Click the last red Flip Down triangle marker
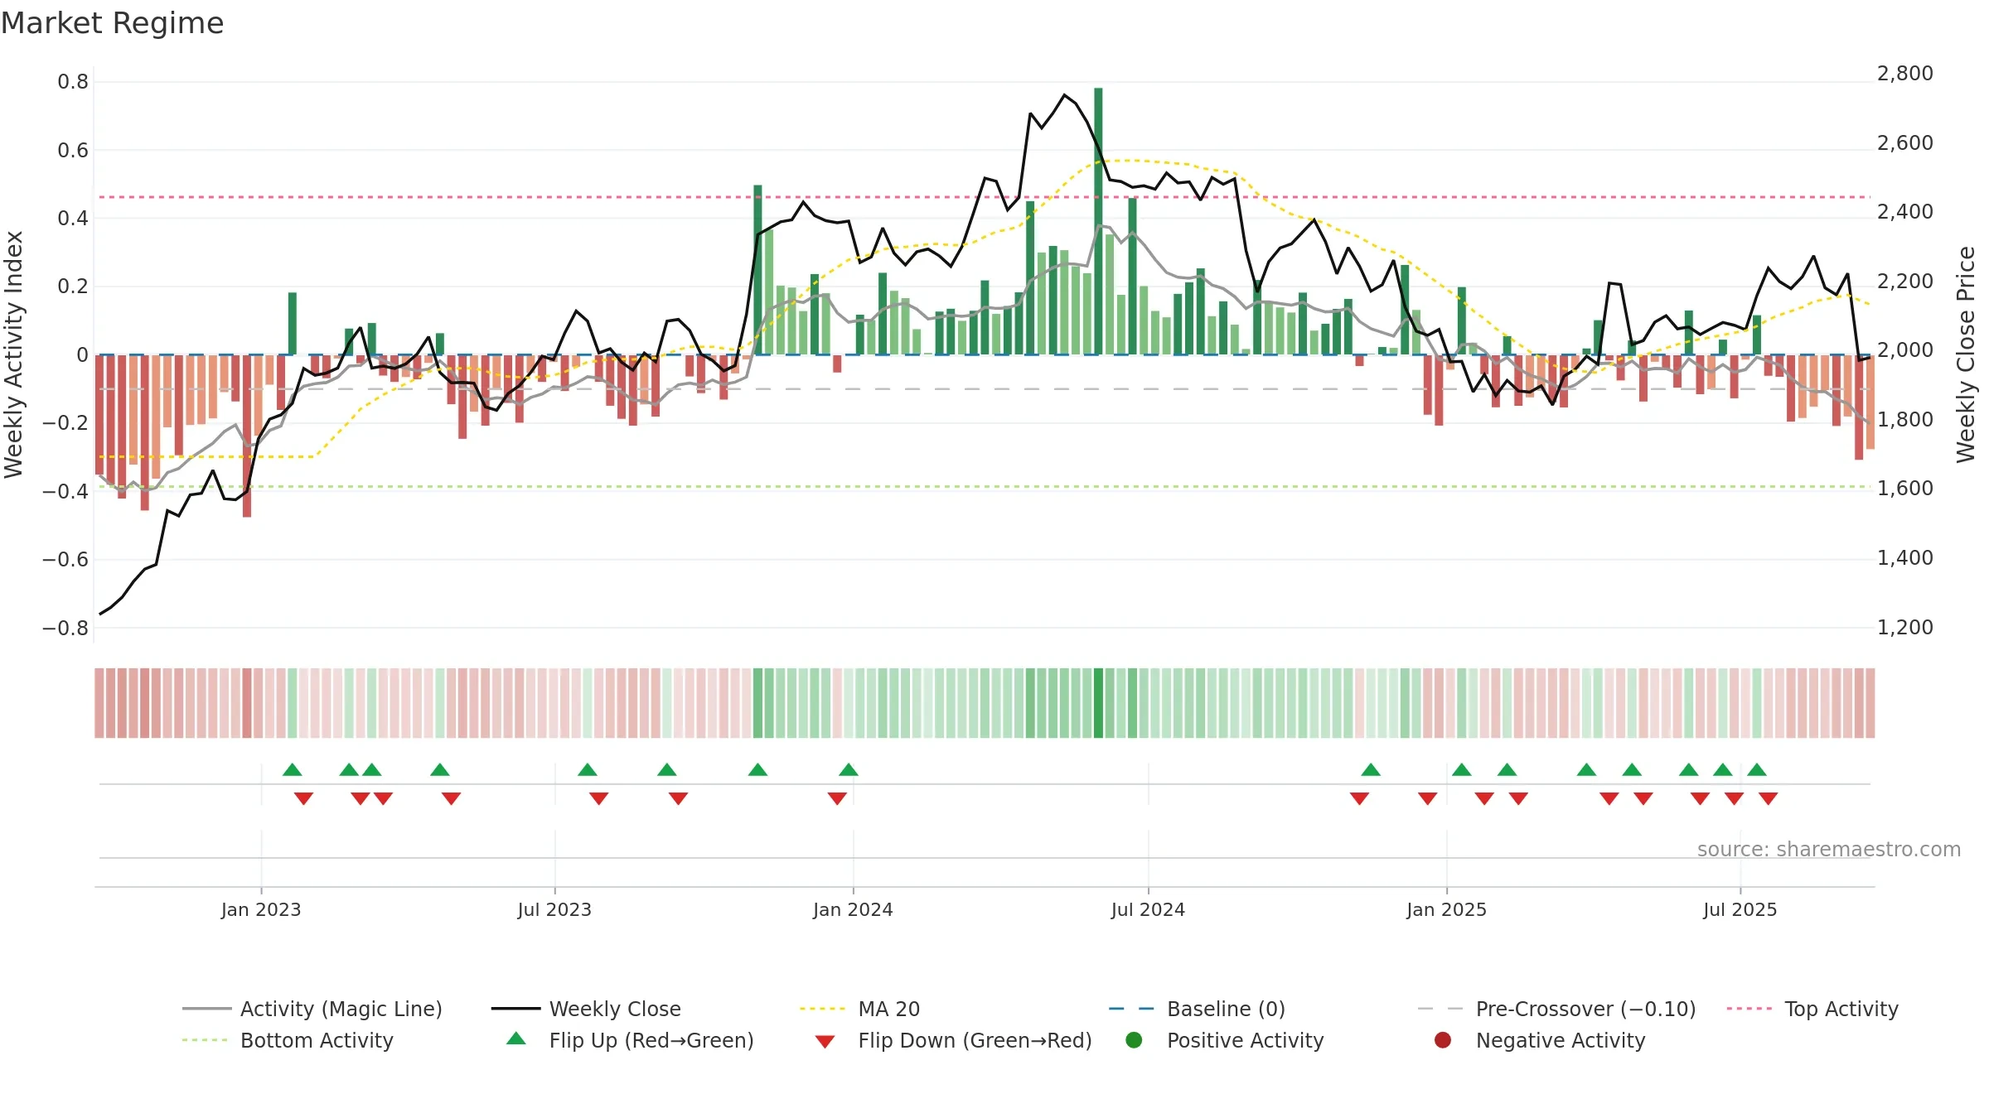 pyautogui.click(x=1768, y=798)
